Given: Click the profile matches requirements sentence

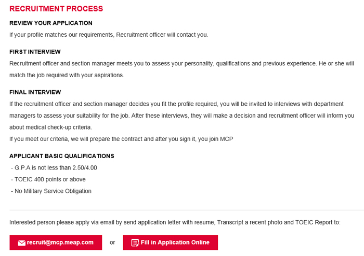Looking at the screenshot, I should tap(109, 35).
